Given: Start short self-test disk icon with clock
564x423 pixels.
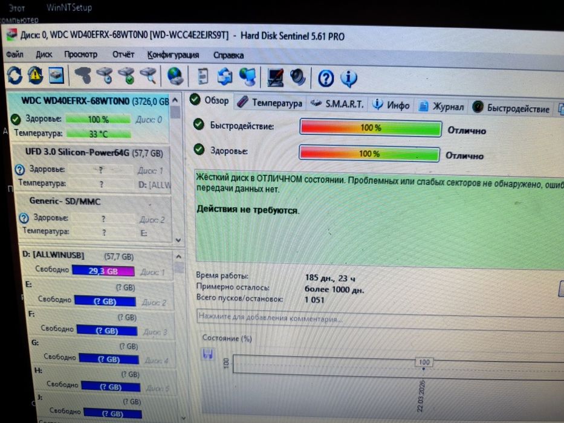Looking at the screenshot, I should pos(105,76).
